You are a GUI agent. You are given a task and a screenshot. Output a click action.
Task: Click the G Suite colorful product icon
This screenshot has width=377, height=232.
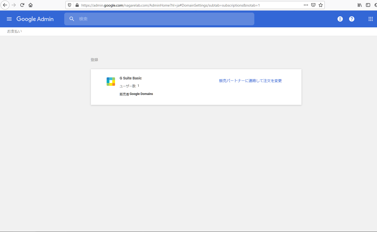111,82
